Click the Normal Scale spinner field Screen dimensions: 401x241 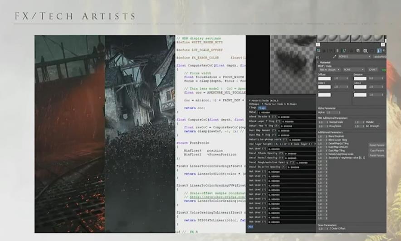[323, 122]
